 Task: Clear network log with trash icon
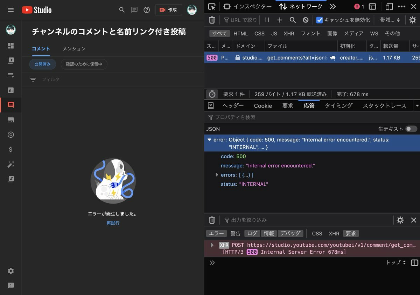[x=212, y=20]
